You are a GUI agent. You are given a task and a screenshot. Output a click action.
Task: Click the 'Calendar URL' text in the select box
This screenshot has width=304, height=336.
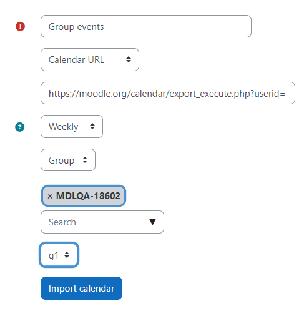76,60
